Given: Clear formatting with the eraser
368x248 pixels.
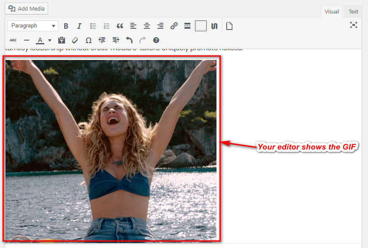Looking at the screenshot, I should (75, 40).
